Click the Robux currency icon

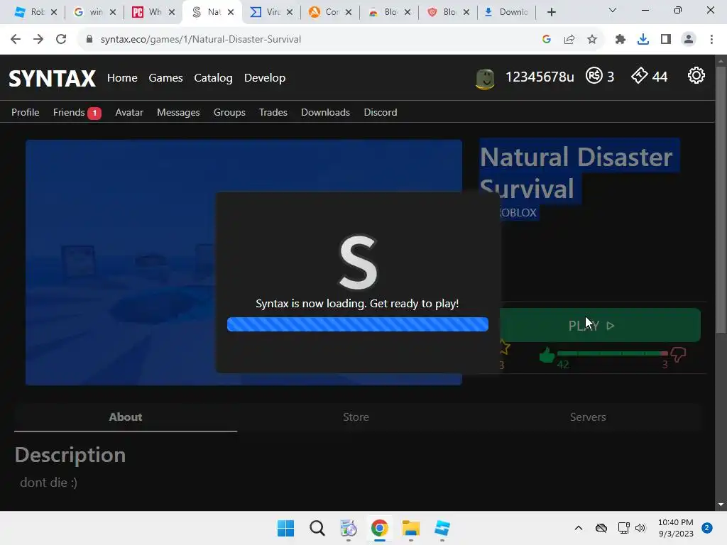(x=594, y=75)
